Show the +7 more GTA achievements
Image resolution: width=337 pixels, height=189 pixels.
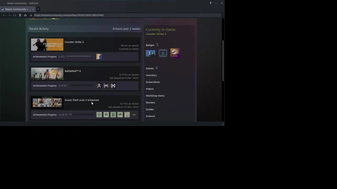coord(134,115)
